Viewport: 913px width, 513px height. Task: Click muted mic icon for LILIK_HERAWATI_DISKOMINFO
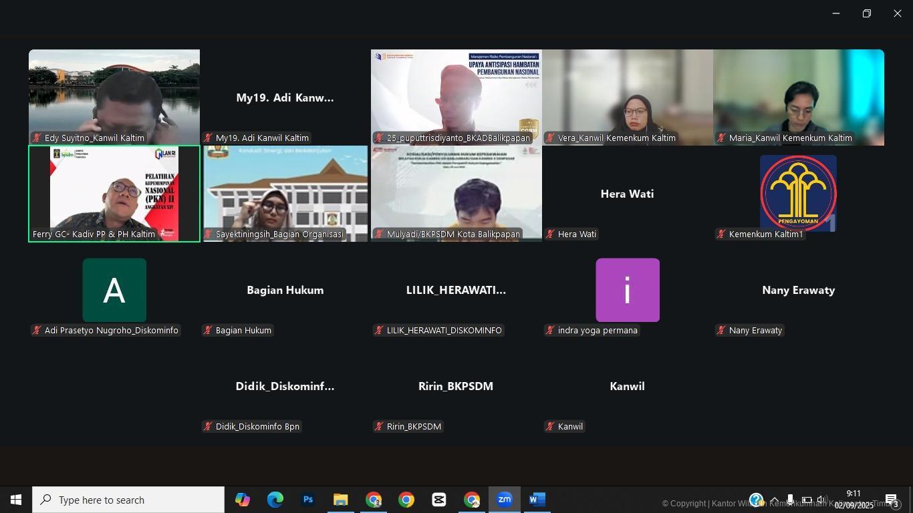[379, 331]
